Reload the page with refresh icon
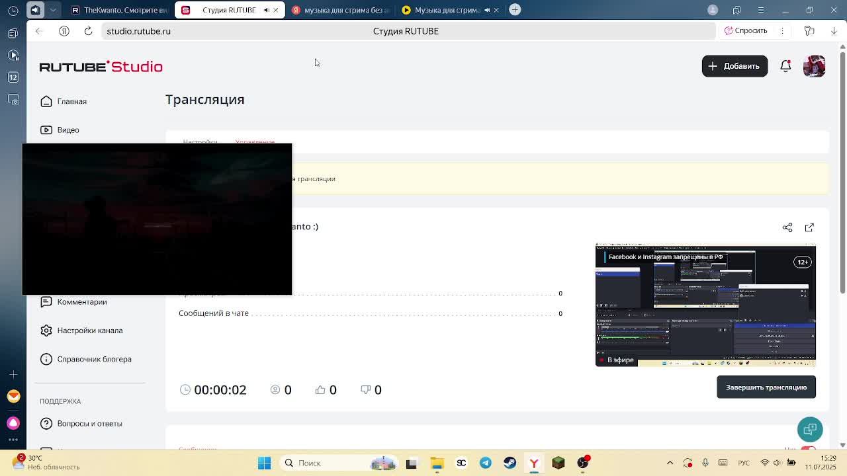 (x=88, y=31)
